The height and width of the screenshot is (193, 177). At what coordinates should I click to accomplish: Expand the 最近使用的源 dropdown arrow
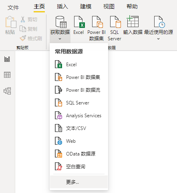click(159, 39)
